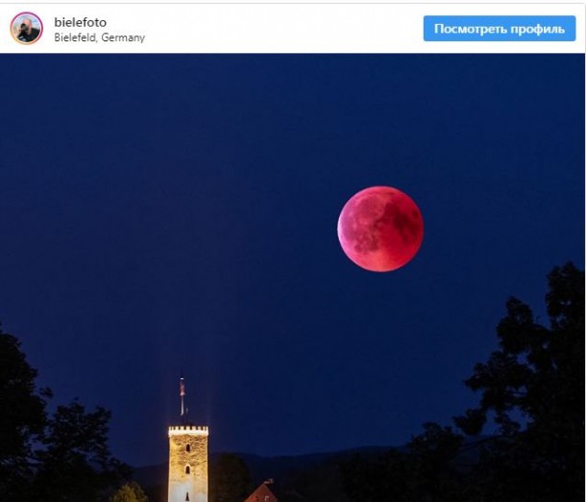Click the empty blue sky above the moon
586x502 pixels.
(x=380, y=119)
